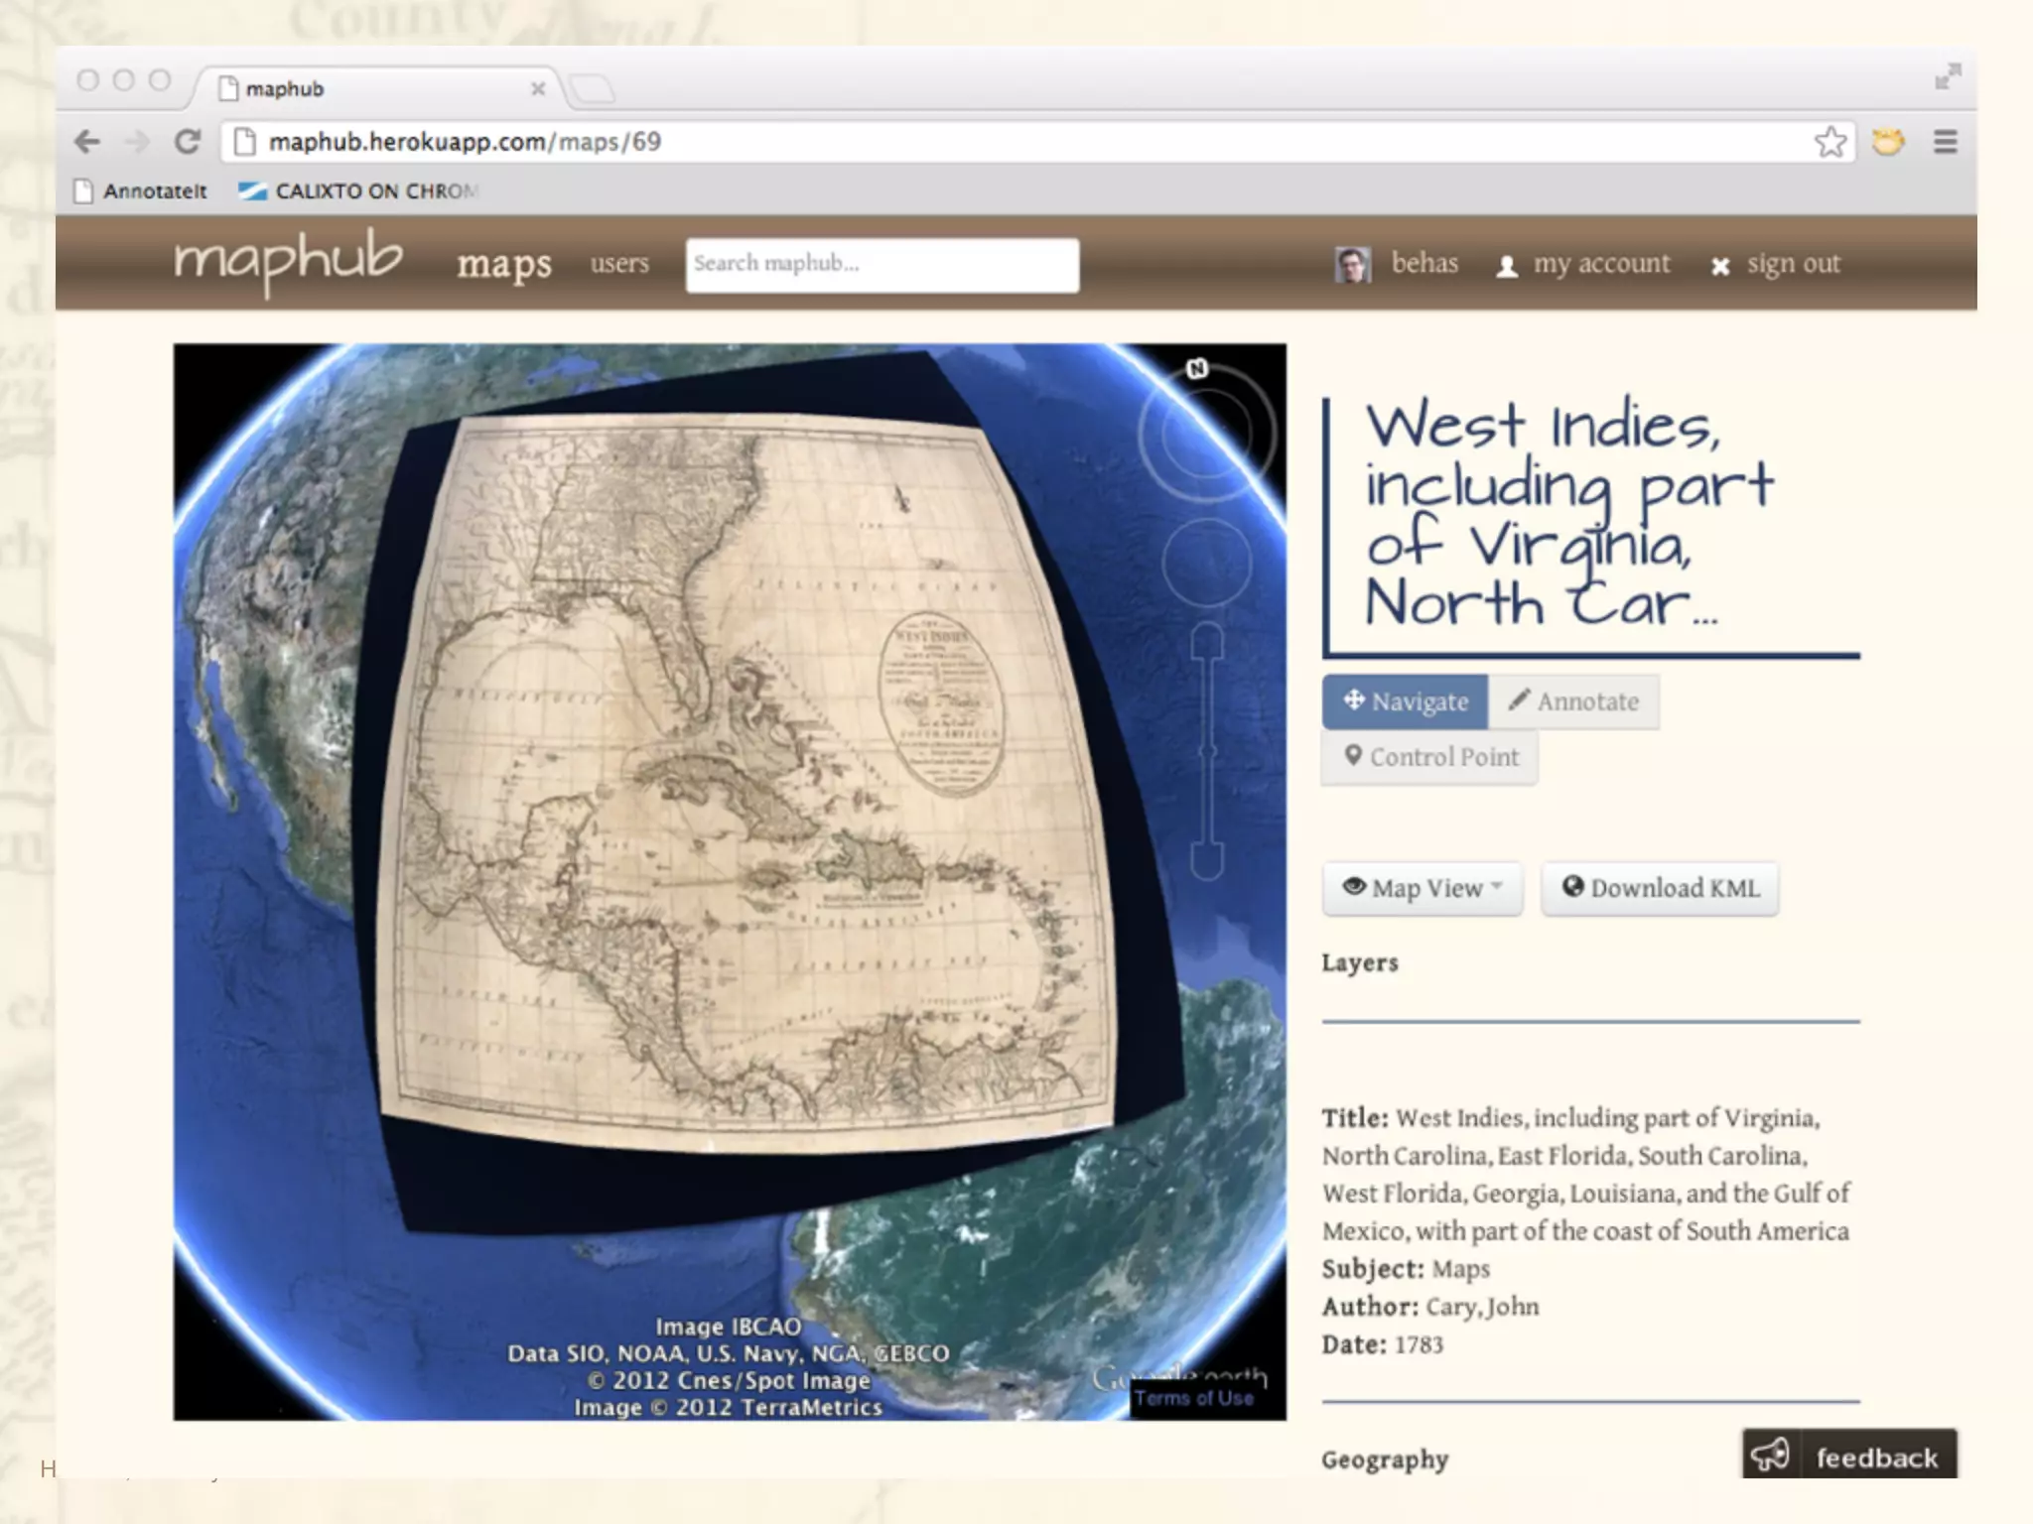This screenshot has width=2033, height=1524.
Task: Click the zoom-out bottom of slider
Action: click(1207, 860)
